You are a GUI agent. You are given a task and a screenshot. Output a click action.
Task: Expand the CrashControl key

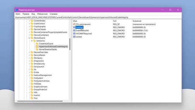29,24
